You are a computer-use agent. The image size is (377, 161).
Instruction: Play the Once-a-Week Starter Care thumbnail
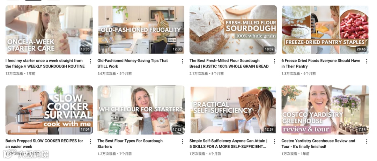tap(49, 30)
